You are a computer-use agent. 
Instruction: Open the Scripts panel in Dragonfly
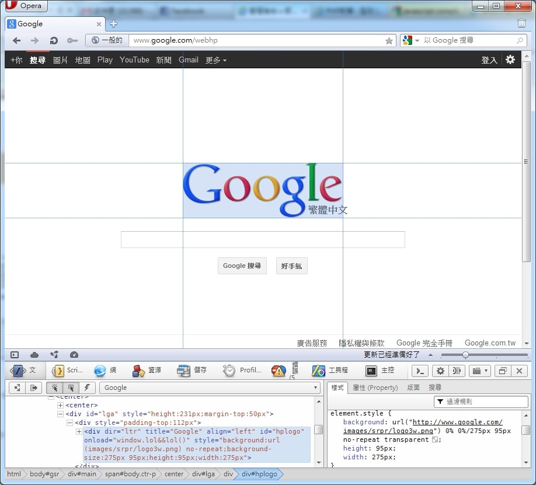click(x=67, y=371)
